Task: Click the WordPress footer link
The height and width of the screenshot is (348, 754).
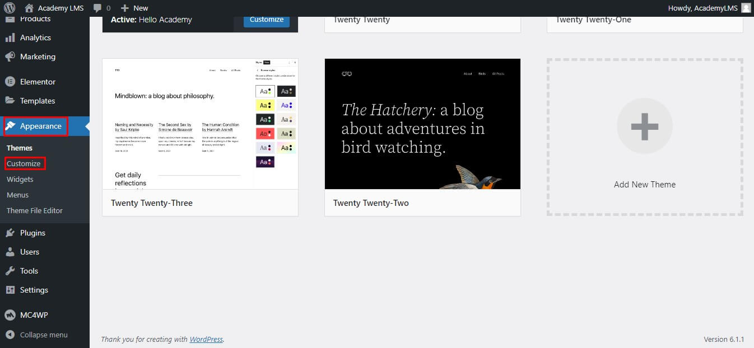Action: click(x=206, y=339)
